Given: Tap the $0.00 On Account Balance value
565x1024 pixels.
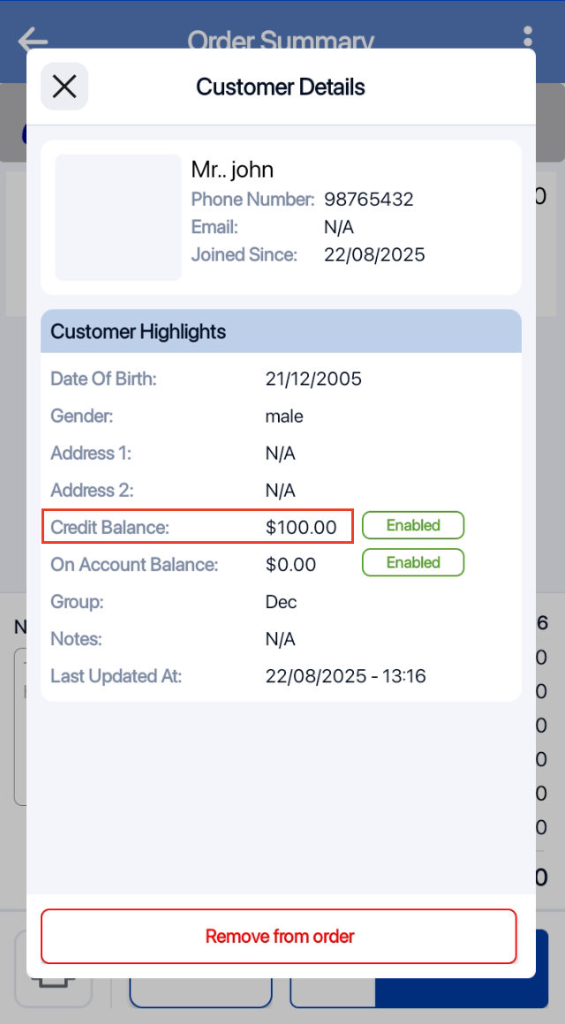Looking at the screenshot, I should click(x=290, y=565).
